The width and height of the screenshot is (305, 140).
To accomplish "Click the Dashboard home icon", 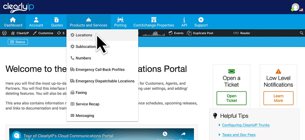I will (13, 20).
